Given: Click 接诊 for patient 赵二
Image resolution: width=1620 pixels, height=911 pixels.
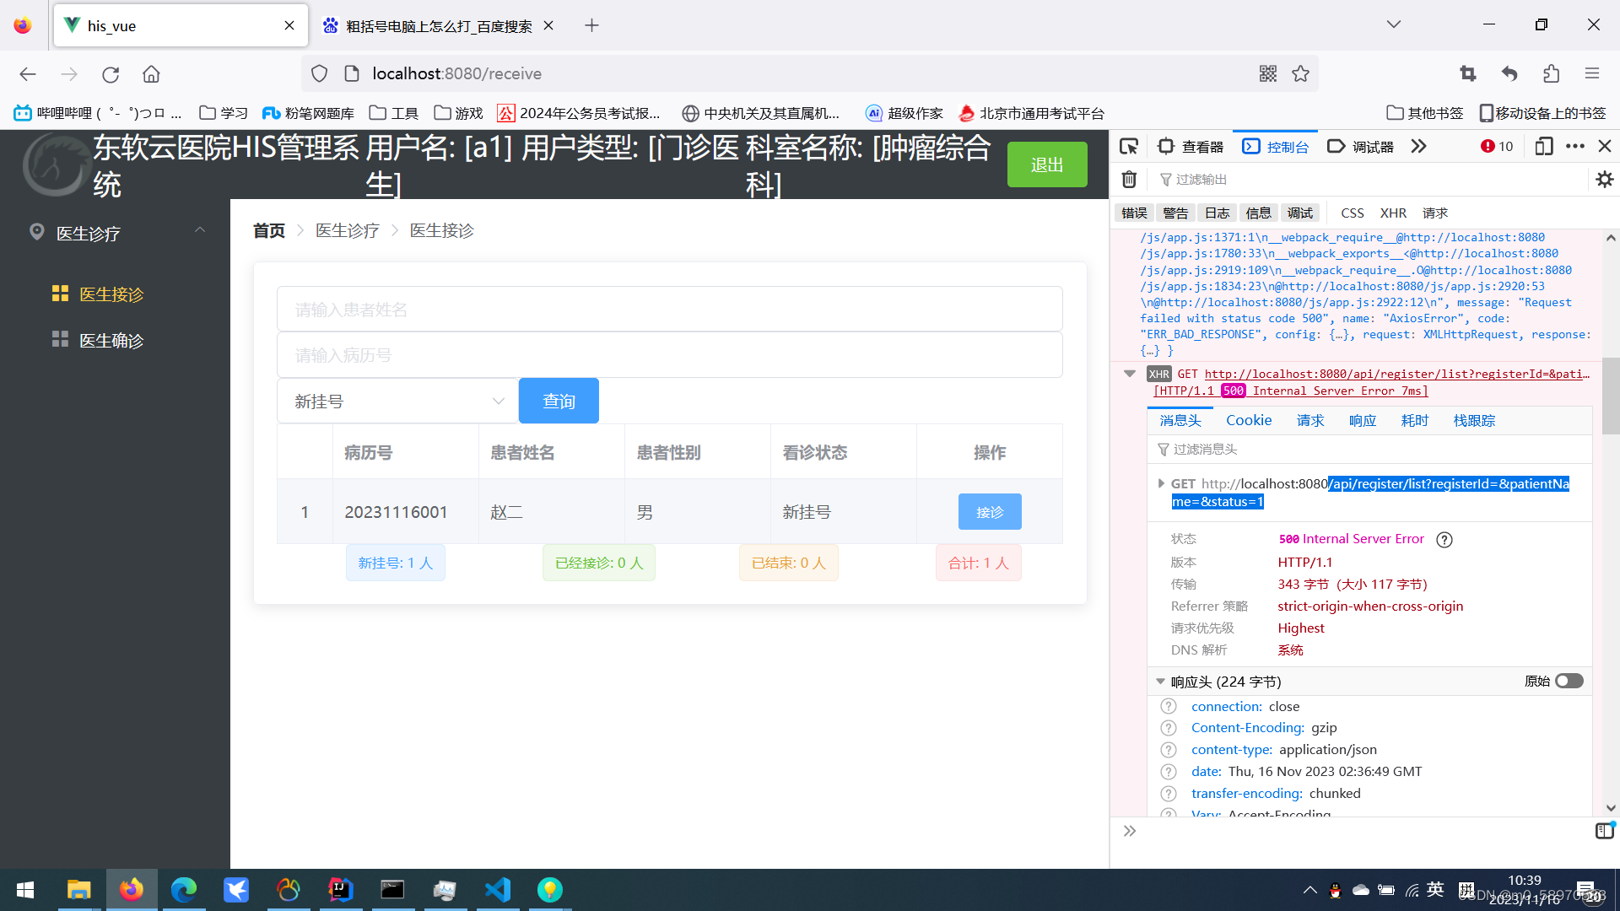Looking at the screenshot, I should tap(990, 512).
